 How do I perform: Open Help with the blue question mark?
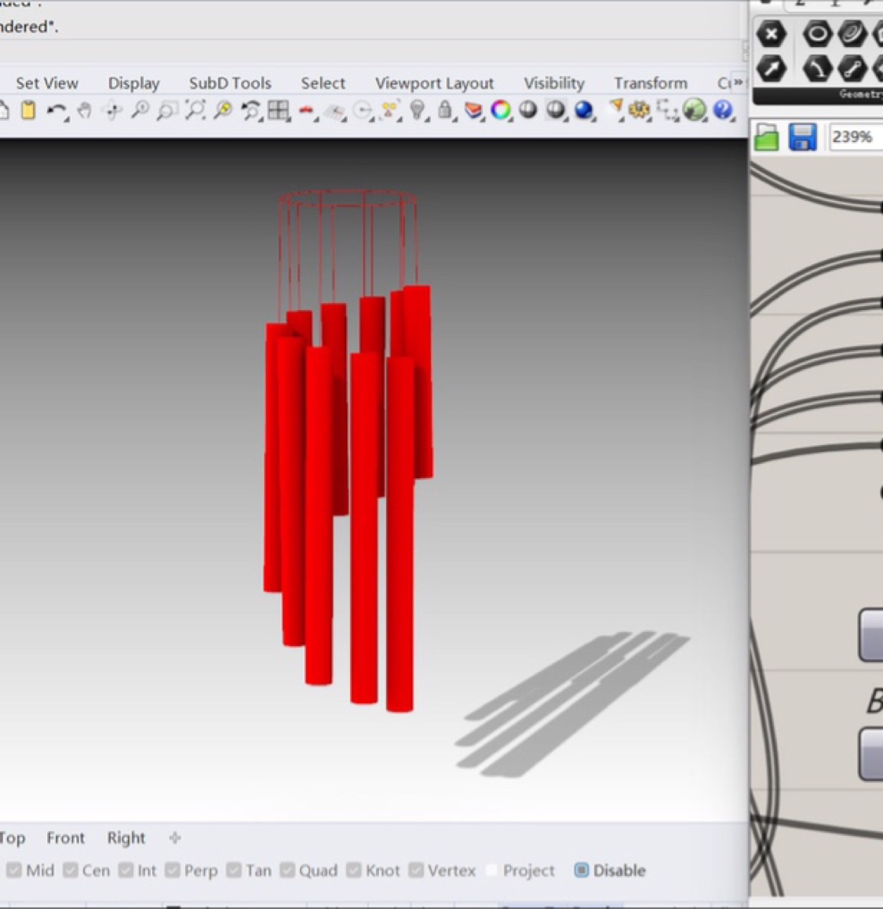pyautogui.click(x=722, y=110)
